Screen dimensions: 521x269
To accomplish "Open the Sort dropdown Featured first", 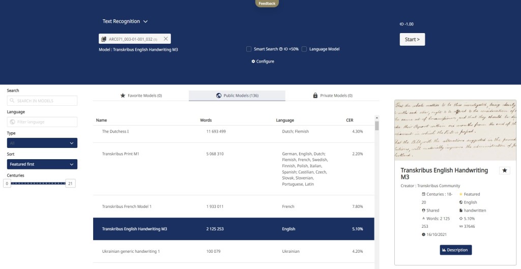I will [x=42, y=164].
